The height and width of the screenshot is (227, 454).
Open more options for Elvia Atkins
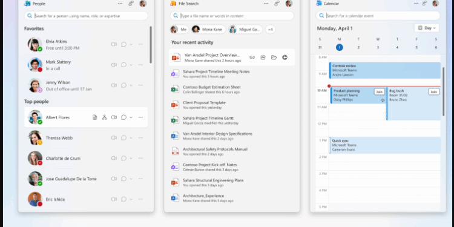pyautogui.click(x=140, y=44)
